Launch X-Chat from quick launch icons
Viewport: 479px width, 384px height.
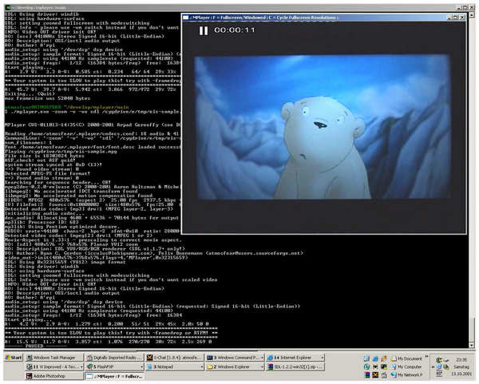click(x=375, y=374)
